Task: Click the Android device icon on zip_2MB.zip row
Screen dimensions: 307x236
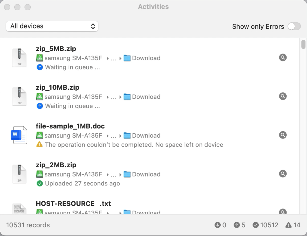Action: point(39,174)
